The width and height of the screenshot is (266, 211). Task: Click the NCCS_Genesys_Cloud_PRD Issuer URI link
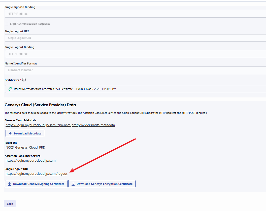(25, 147)
